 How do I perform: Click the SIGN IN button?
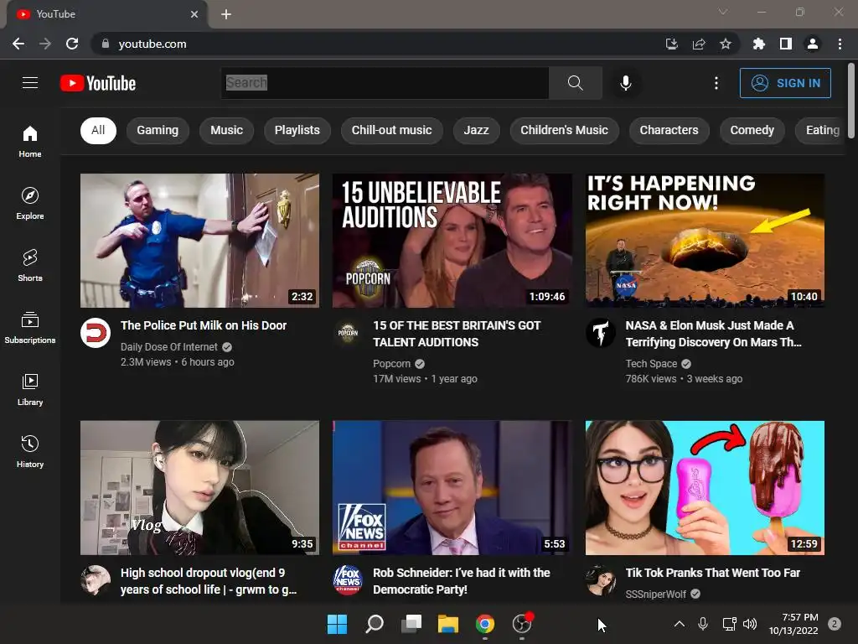point(785,83)
